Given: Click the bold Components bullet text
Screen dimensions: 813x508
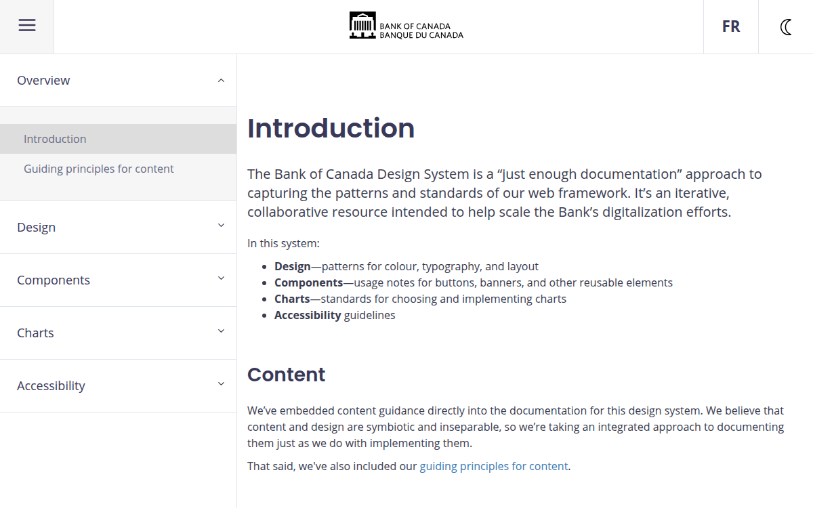Looking at the screenshot, I should point(308,282).
